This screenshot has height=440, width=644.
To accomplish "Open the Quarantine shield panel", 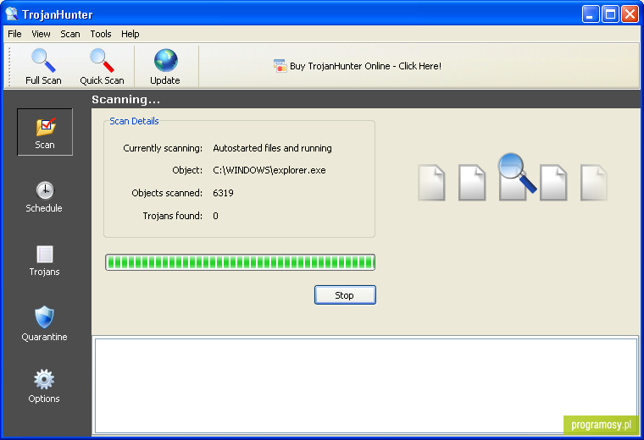I will [x=44, y=323].
